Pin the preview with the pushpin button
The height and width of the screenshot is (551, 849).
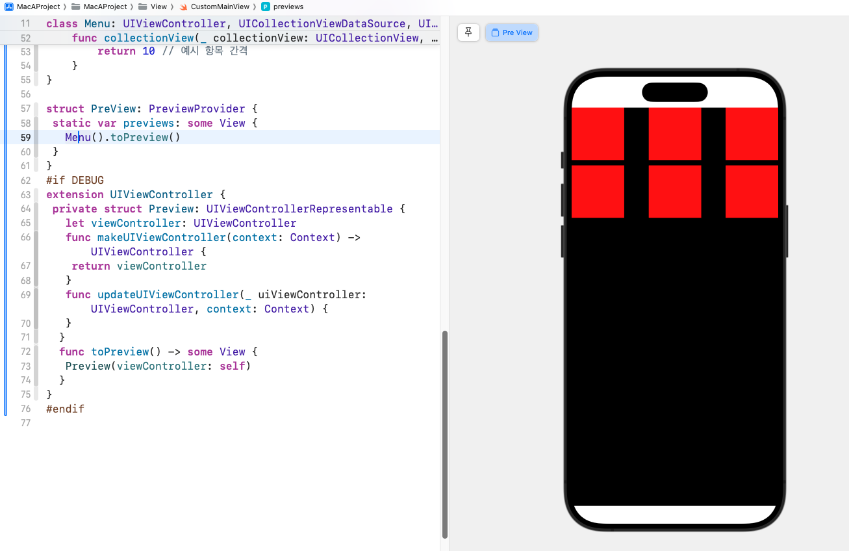click(x=468, y=32)
